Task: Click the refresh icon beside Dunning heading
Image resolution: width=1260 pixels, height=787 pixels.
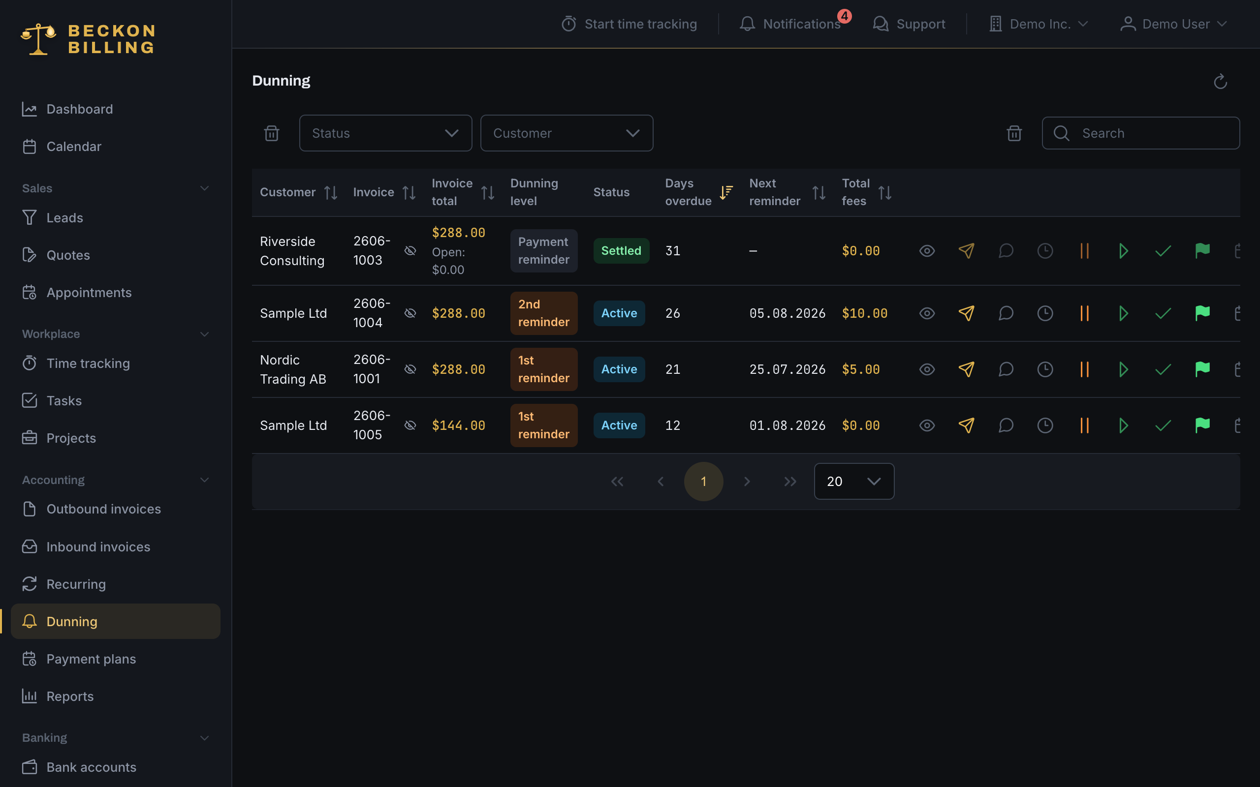Action: (1220, 81)
